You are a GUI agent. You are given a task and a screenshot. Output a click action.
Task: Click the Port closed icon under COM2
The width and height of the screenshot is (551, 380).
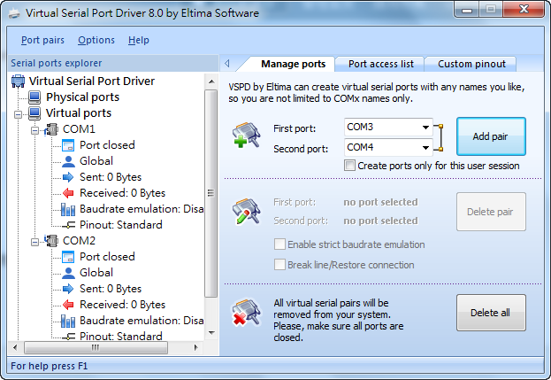(68, 257)
